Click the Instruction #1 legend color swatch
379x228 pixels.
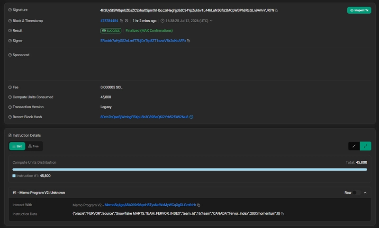[14, 176]
